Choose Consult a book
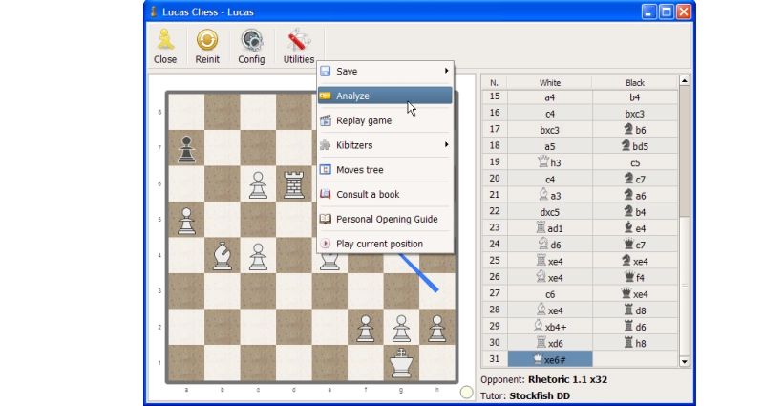The height and width of the screenshot is (406, 764). pyautogui.click(x=385, y=194)
